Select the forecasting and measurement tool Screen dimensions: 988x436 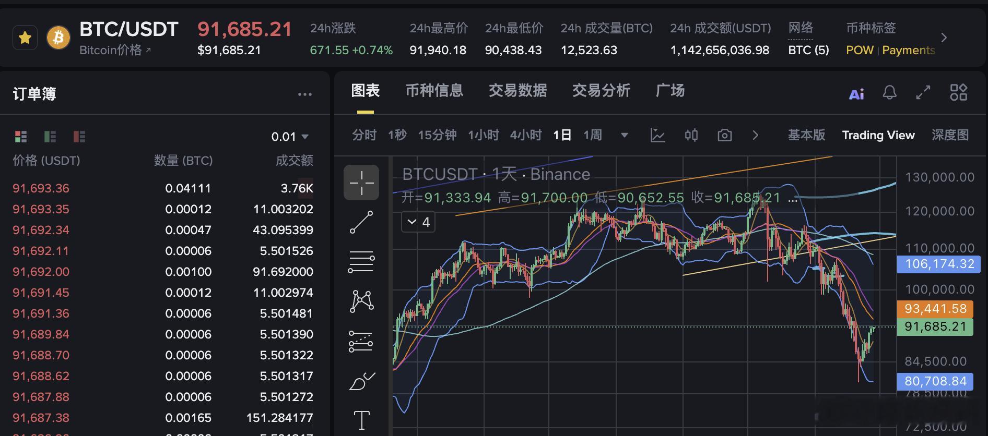click(x=361, y=342)
